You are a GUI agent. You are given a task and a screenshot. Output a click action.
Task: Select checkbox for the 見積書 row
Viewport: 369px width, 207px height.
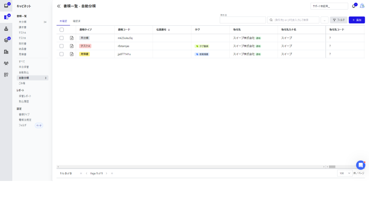click(x=61, y=54)
